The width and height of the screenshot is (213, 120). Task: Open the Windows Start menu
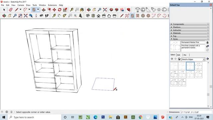[x=4, y=117]
